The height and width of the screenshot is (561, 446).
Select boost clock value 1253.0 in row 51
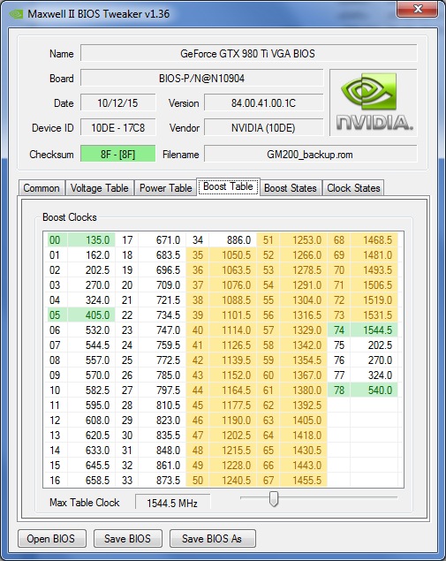tap(303, 240)
